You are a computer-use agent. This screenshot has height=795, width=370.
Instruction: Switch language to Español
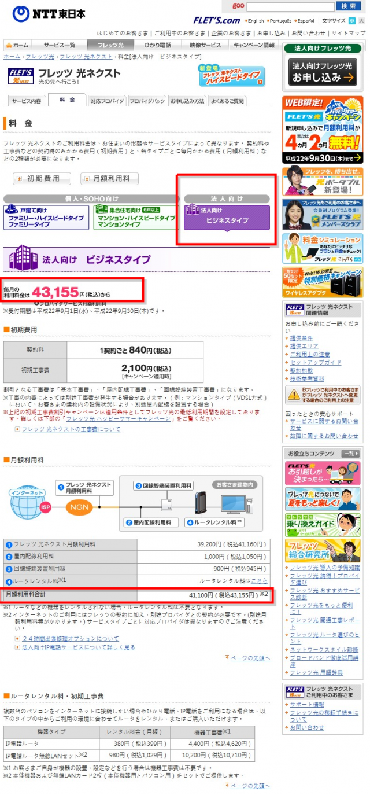306,20
